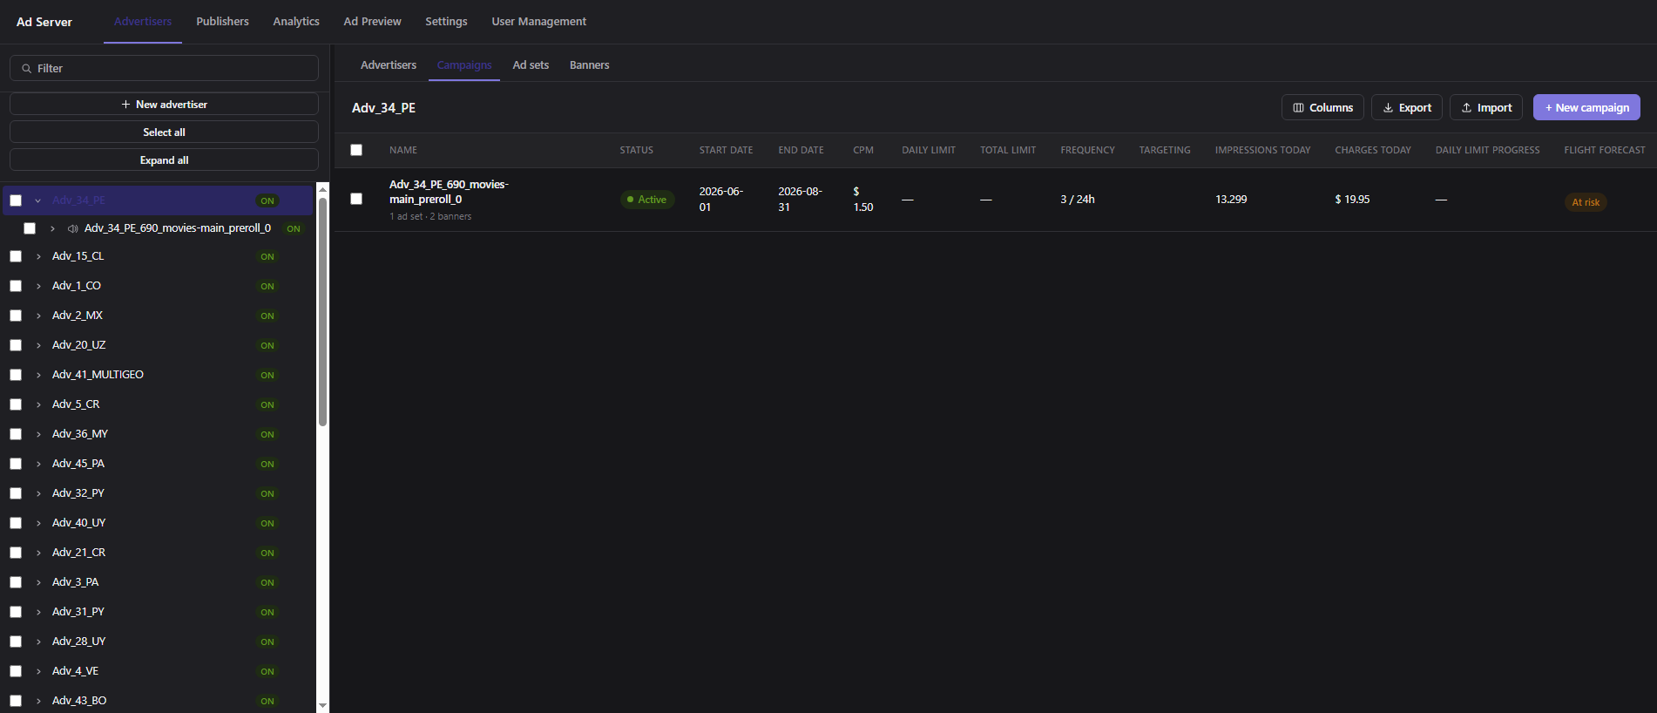1657x713 pixels.
Task: Toggle ON badge for Adv_15_CL
Action: click(x=267, y=256)
